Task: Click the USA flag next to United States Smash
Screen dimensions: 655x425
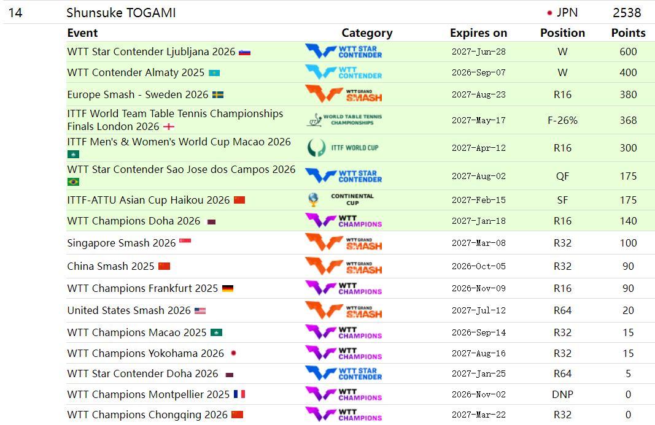Action: [200, 310]
